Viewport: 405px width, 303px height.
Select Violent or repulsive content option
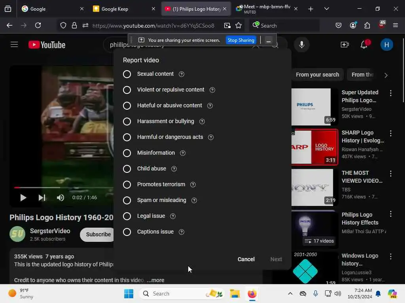point(127,90)
